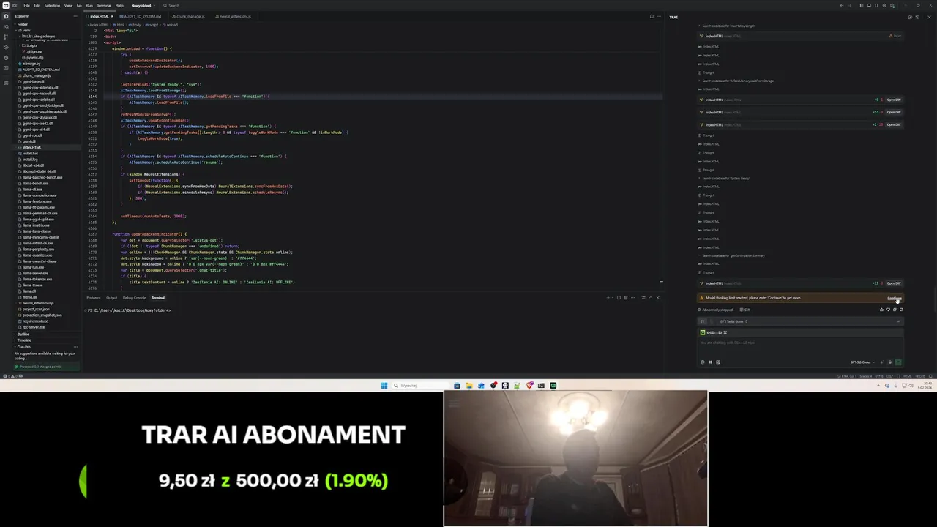Open the Selection menu
Image resolution: width=937 pixels, height=527 pixels.
click(52, 5)
